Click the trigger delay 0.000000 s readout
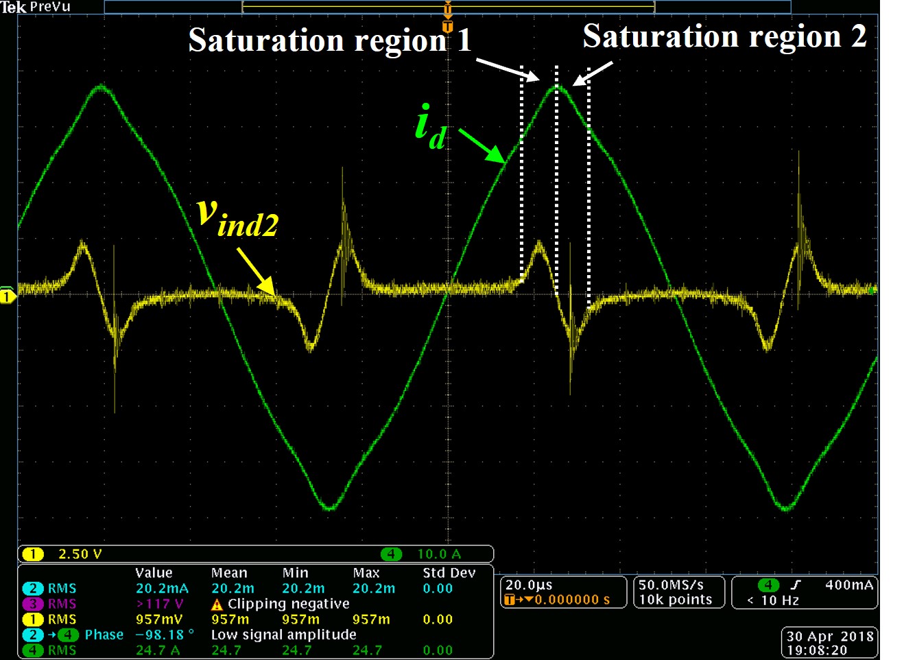The image size is (915, 660). pos(572,600)
